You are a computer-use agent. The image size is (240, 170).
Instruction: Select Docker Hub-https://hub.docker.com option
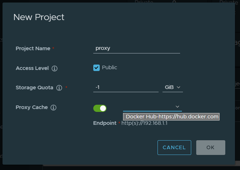coord(172,117)
